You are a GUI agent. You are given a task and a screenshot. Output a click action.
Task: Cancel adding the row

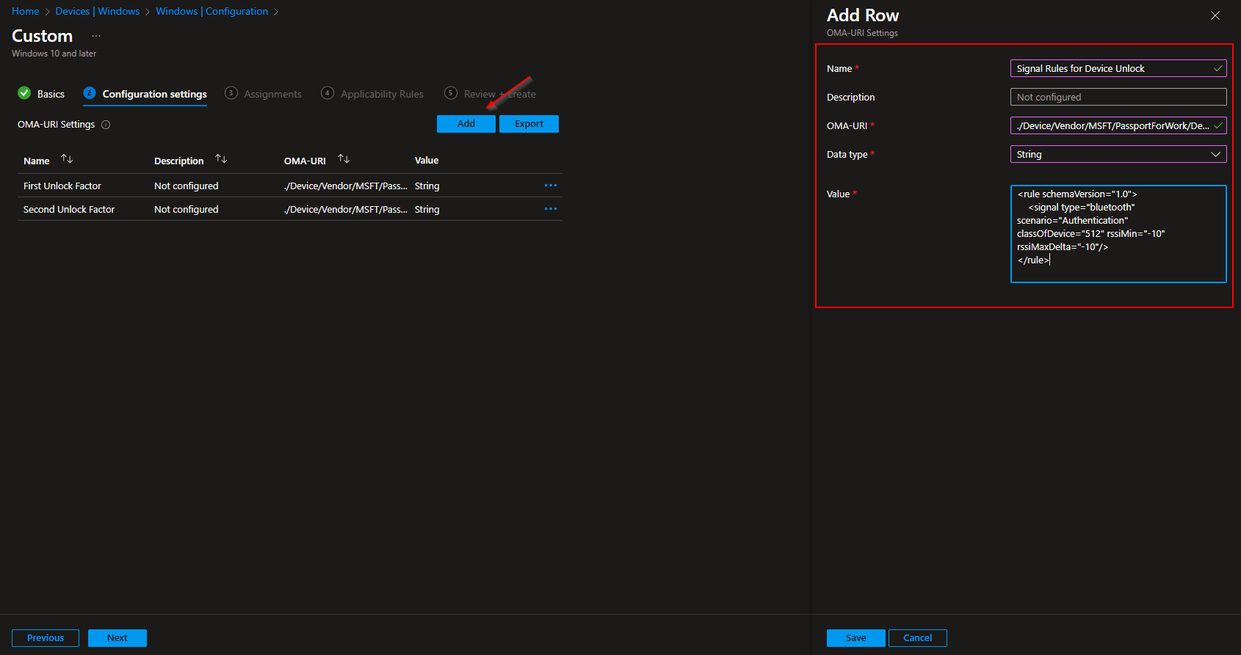(917, 638)
